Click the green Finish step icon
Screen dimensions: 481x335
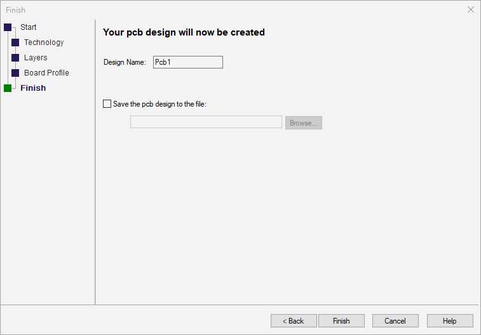click(8, 88)
